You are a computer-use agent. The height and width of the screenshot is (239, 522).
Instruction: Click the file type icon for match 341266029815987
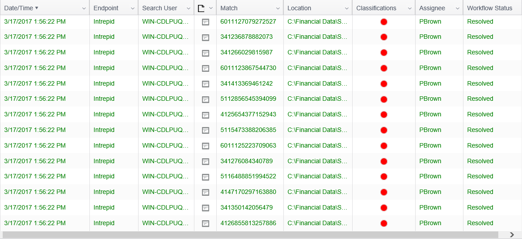[206, 53]
